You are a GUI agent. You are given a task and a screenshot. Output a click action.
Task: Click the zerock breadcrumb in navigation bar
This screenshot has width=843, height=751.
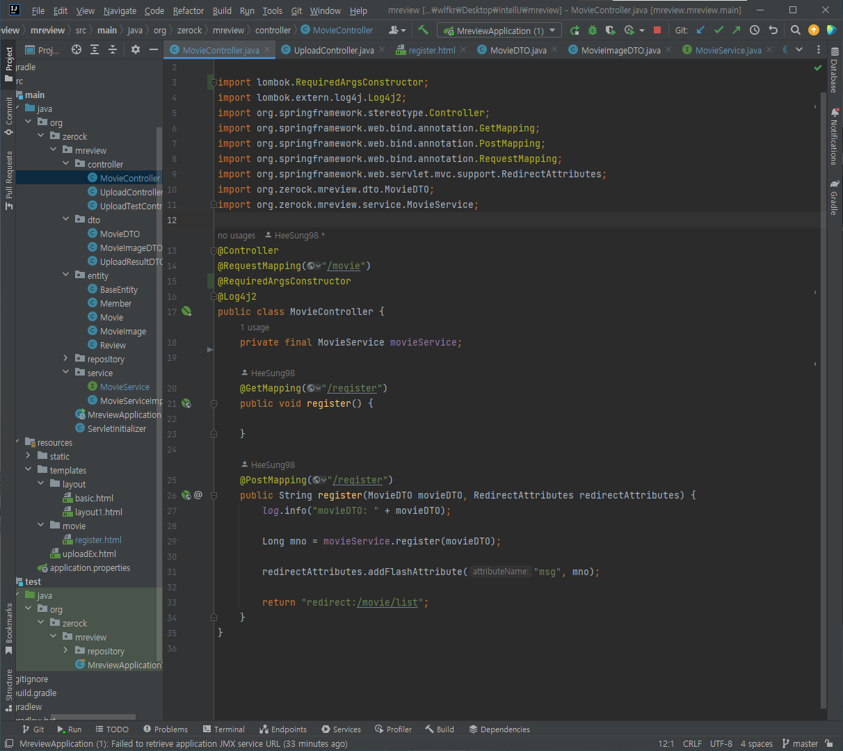[x=189, y=30]
